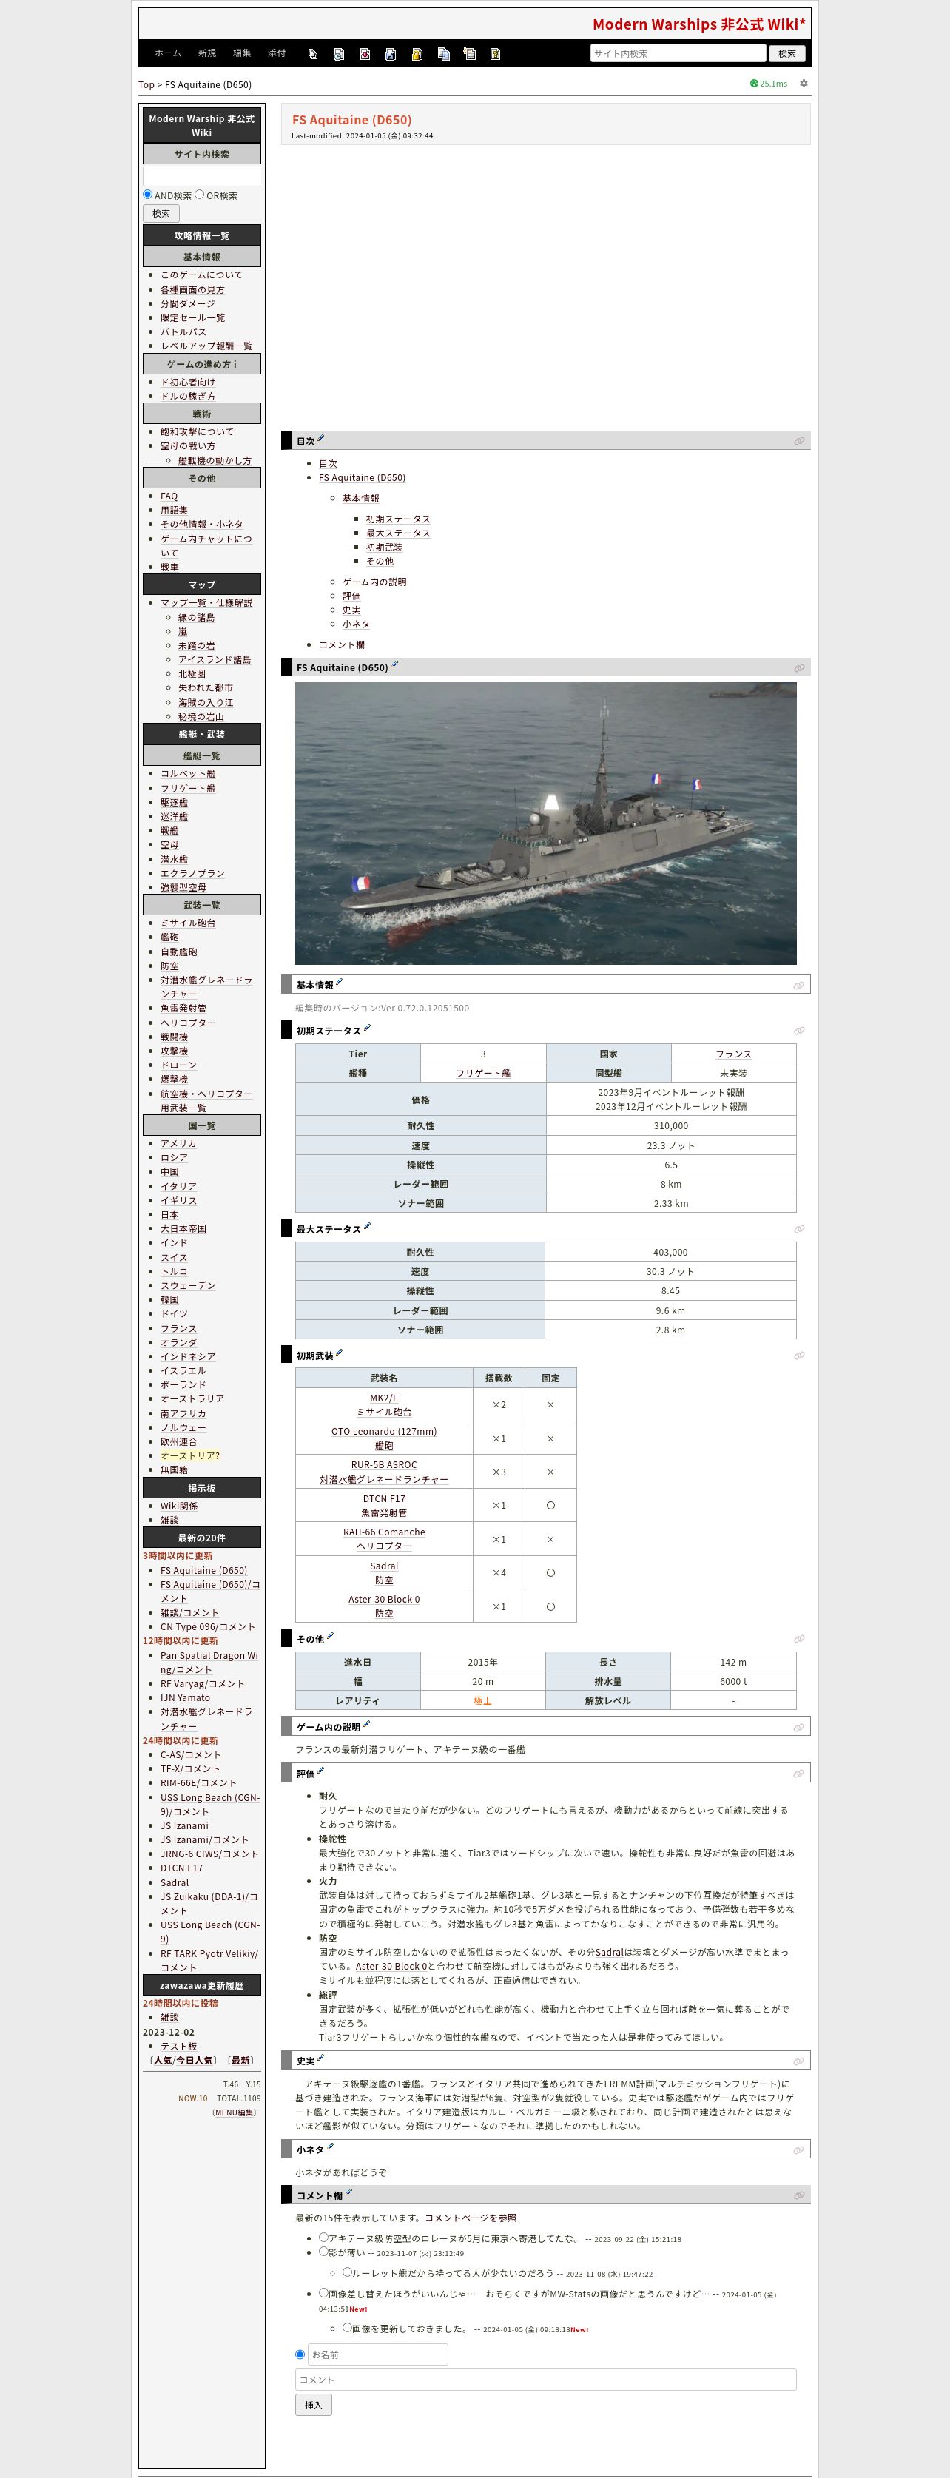Select radio for アキテーヌ級防空型 comment
950x2478 pixels.
pos(324,2238)
